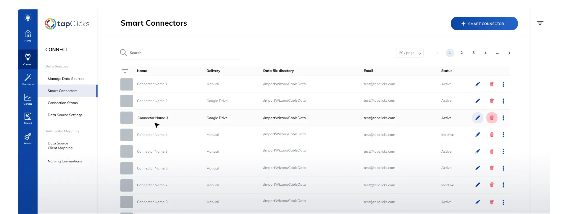The width and height of the screenshot is (568, 214).
Task: Select Manage Data Sources menu item
Action: [66, 79]
